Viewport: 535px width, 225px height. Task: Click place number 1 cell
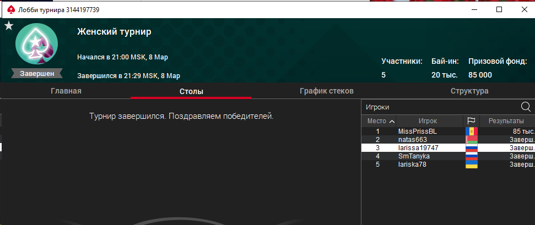point(378,131)
